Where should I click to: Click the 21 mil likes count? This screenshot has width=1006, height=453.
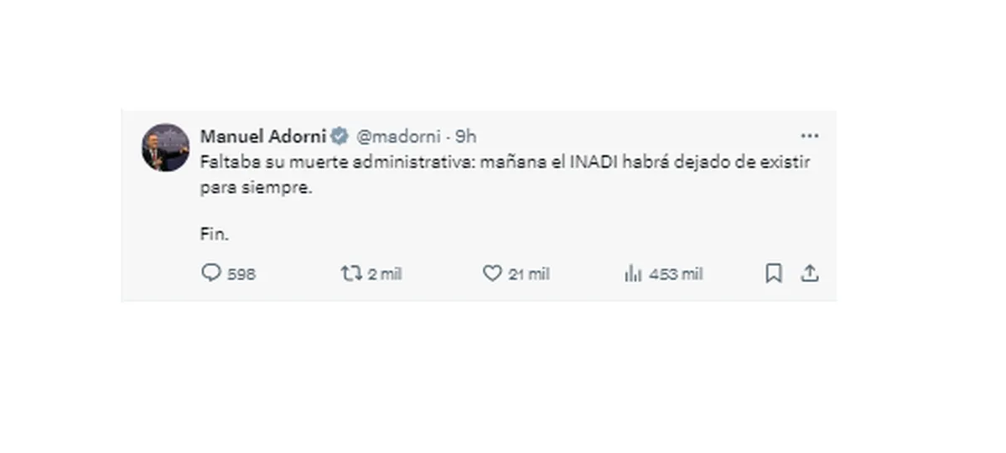point(529,274)
